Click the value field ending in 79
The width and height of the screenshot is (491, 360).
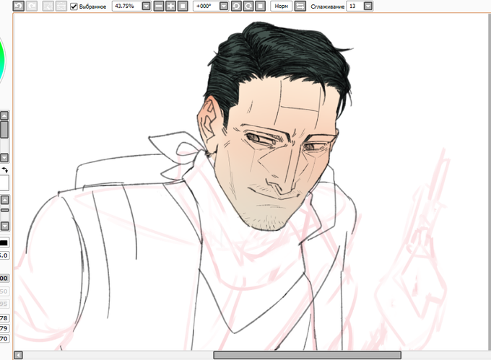(4, 328)
